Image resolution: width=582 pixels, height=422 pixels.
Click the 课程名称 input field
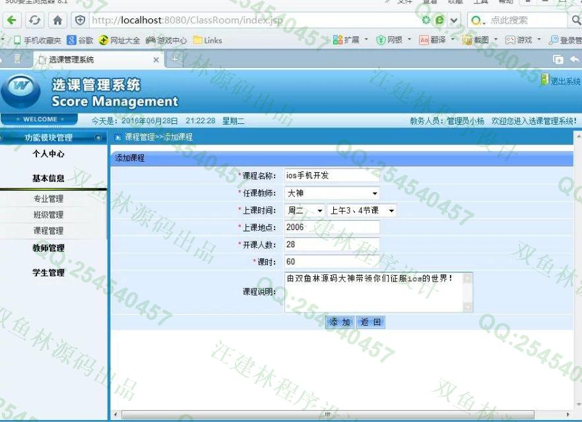(x=332, y=175)
